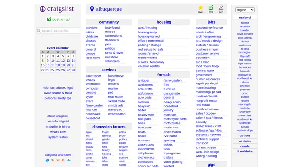
Task: Click avoid scams & fraud link
Action: (x=58, y=93)
